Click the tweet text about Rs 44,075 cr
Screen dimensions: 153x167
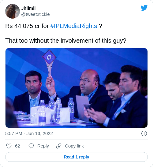(54, 26)
